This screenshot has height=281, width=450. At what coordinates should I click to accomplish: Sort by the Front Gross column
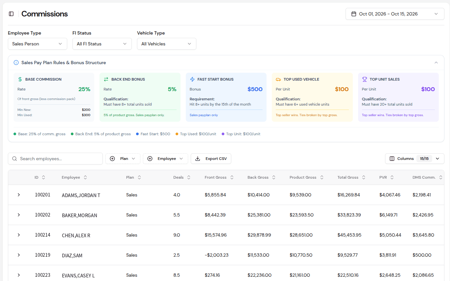(x=219, y=177)
